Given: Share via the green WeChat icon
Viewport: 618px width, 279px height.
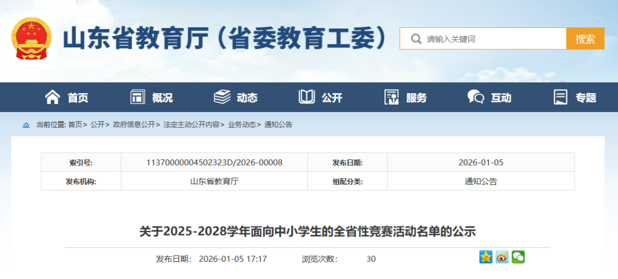Looking at the screenshot, I should point(518,257).
